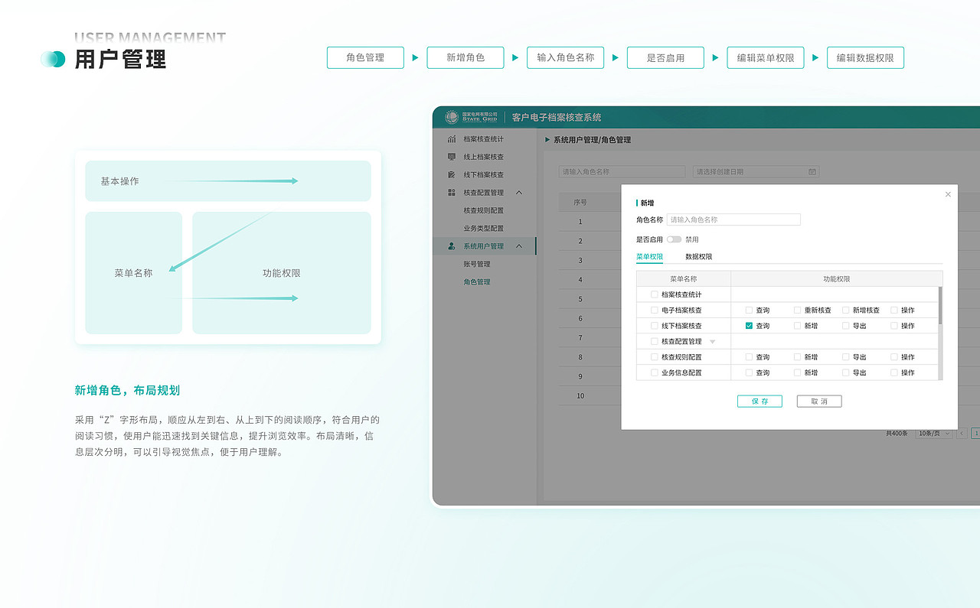
Task: Check 查询 in the 电子档案核查 row
Action: tap(749, 311)
